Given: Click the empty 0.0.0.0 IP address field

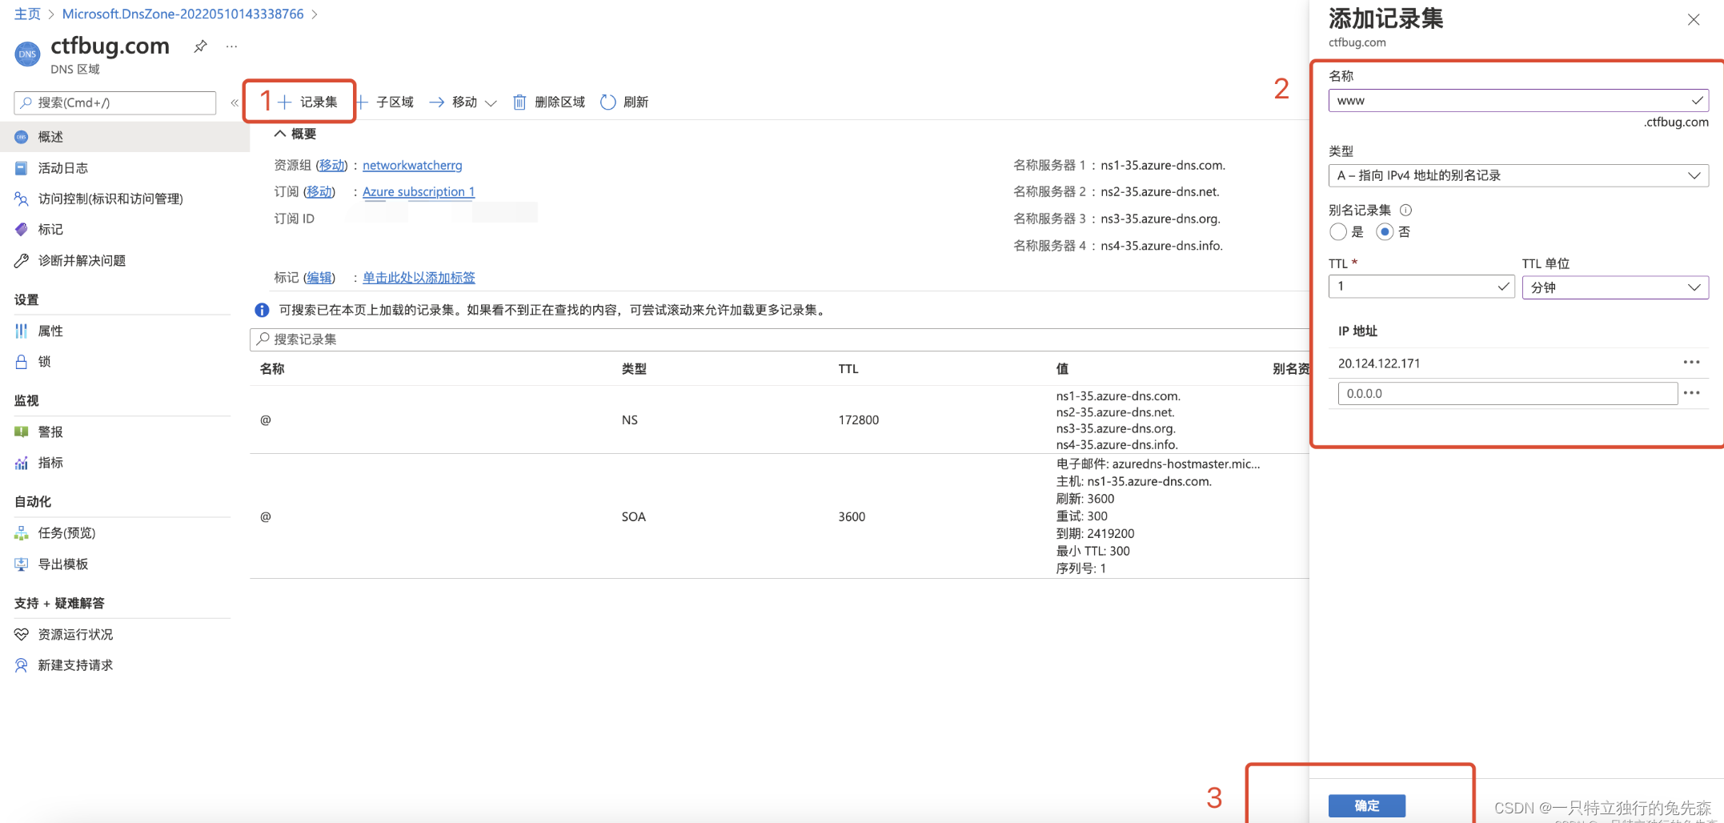Looking at the screenshot, I should click(1508, 393).
